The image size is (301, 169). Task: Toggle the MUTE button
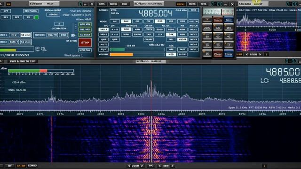103,45
